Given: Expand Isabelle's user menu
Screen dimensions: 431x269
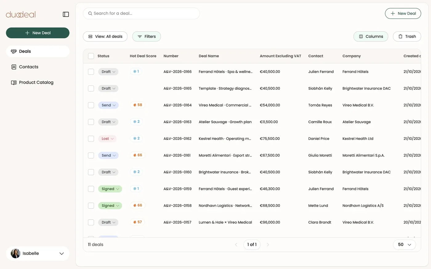Looking at the screenshot, I should click(x=62, y=254).
